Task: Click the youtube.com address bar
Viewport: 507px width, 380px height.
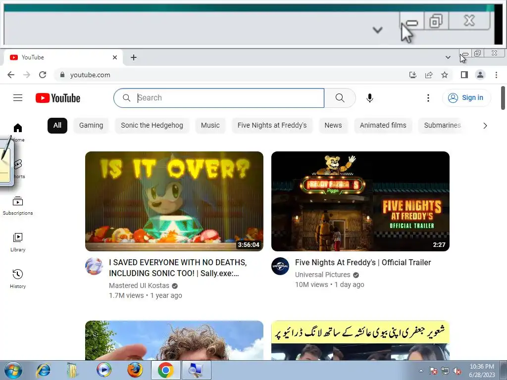Action: pyautogui.click(x=230, y=75)
